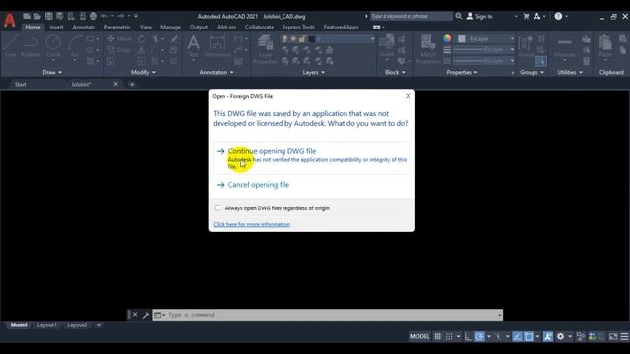Toggle clean screen icon in status bar
Screen dimensions: 630x354
click(x=613, y=336)
